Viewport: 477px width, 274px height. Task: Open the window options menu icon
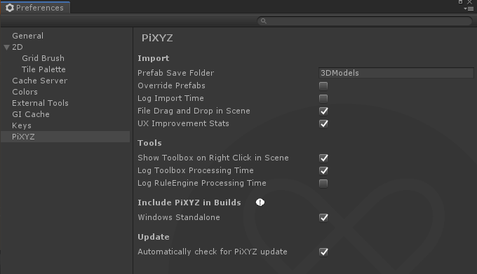[x=469, y=9]
